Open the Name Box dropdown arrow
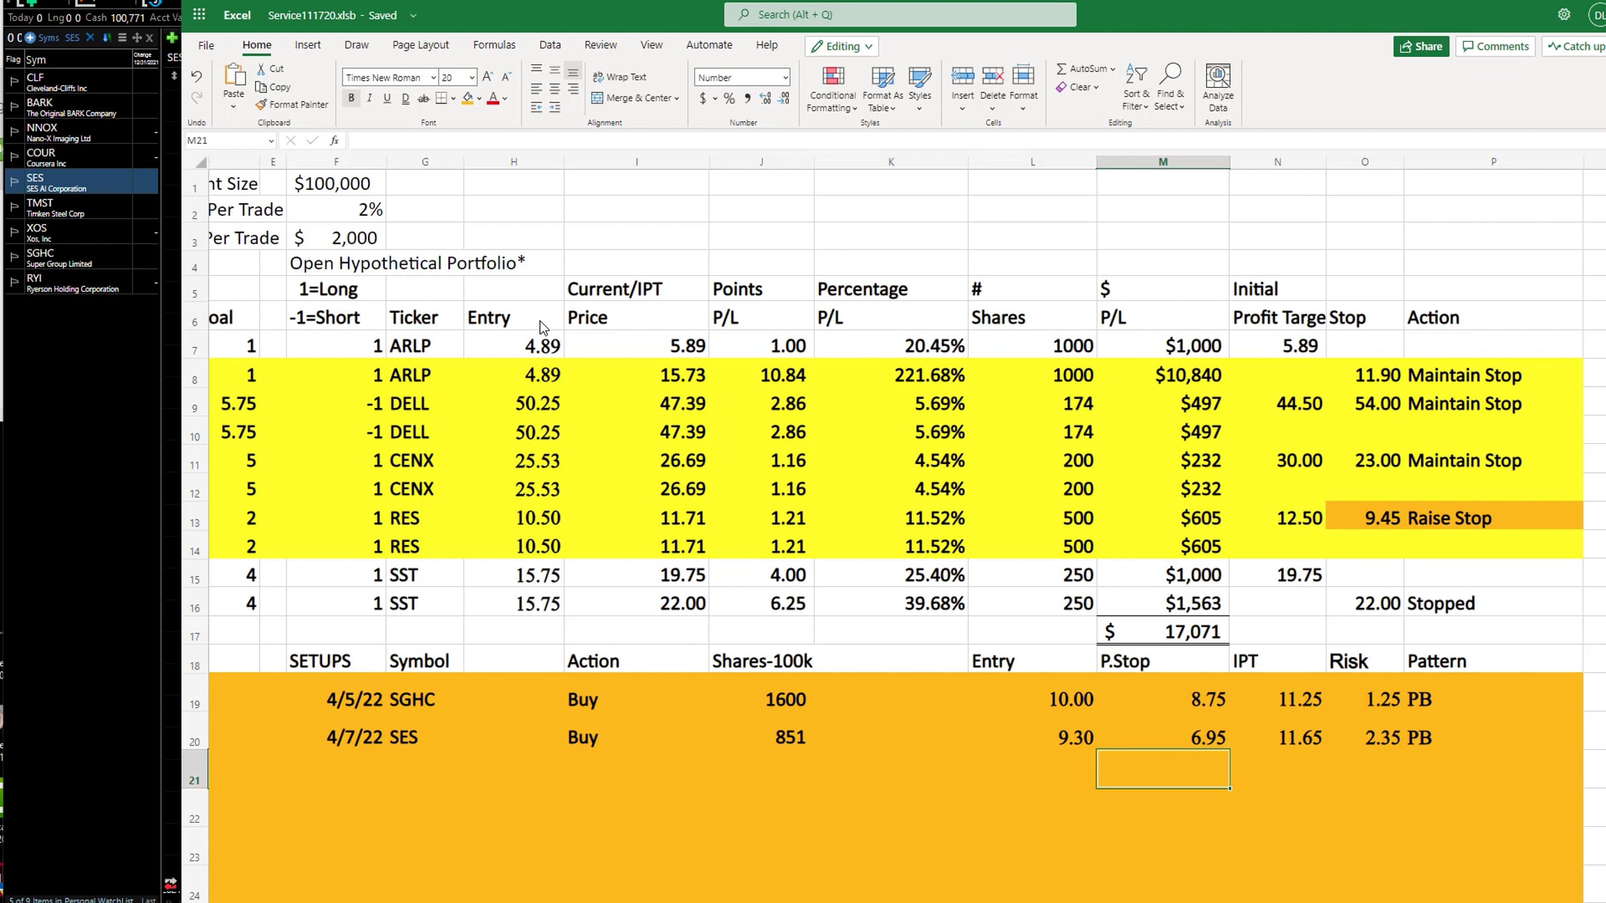 pyautogui.click(x=271, y=140)
